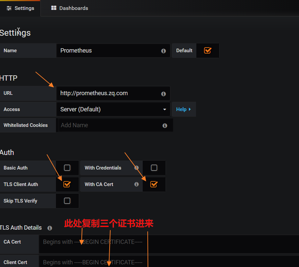The image size is (299, 267).
Task: Click the 'Skip TLS Verify' label
Action: [20, 201]
